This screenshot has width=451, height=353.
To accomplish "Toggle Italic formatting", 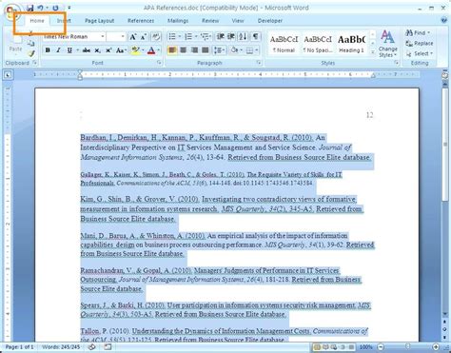I will click(x=58, y=50).
